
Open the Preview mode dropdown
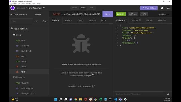coord(121,20)
